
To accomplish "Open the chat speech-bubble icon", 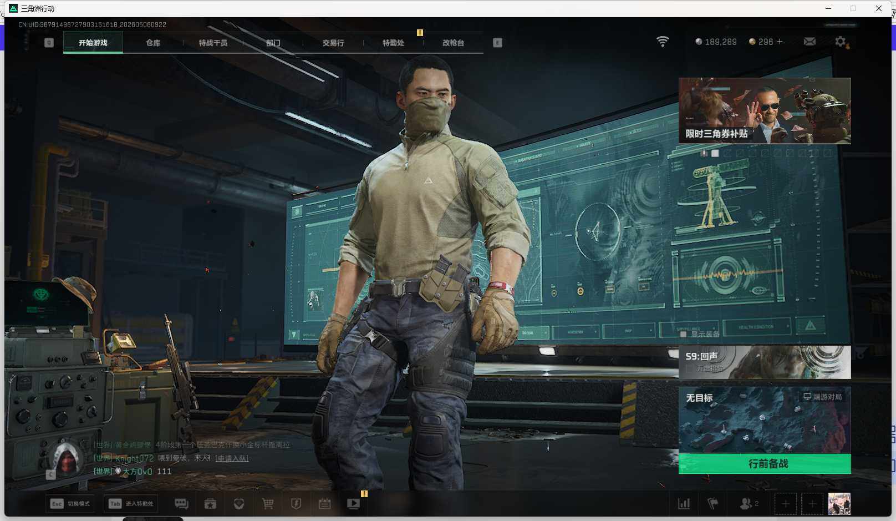I will 181,504.
